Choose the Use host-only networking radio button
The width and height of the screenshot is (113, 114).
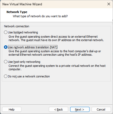6,62
